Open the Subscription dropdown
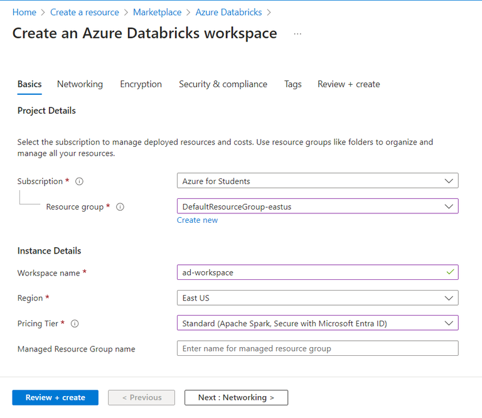This screenshot has width=482, height=418. pos(318,181)
